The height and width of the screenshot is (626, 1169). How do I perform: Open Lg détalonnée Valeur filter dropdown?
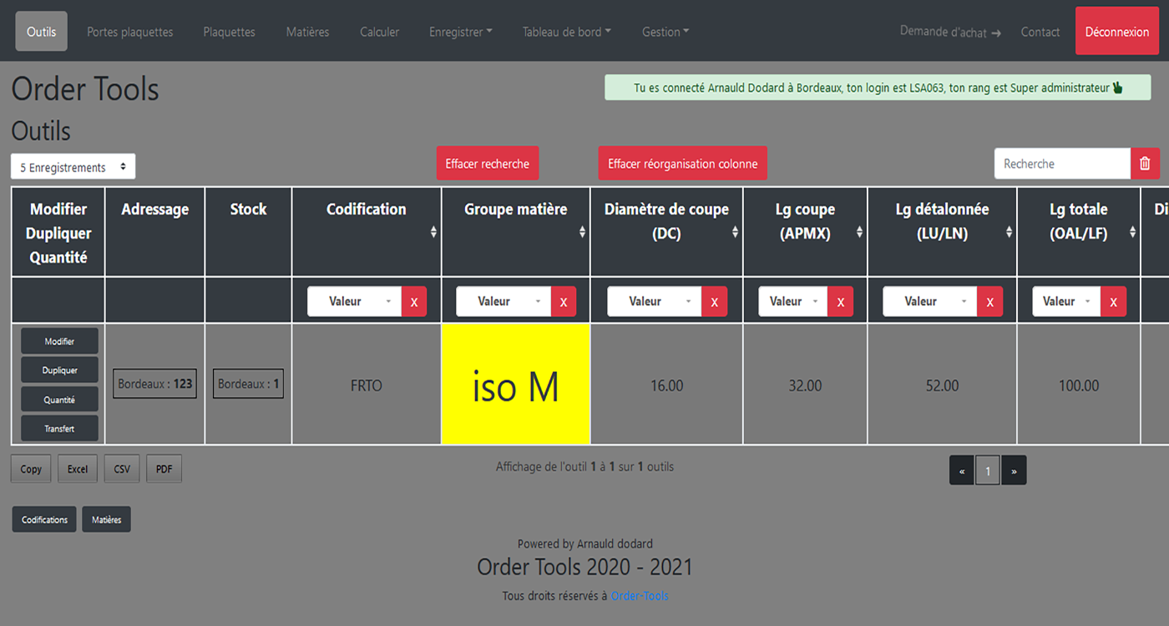click(929, 301)
